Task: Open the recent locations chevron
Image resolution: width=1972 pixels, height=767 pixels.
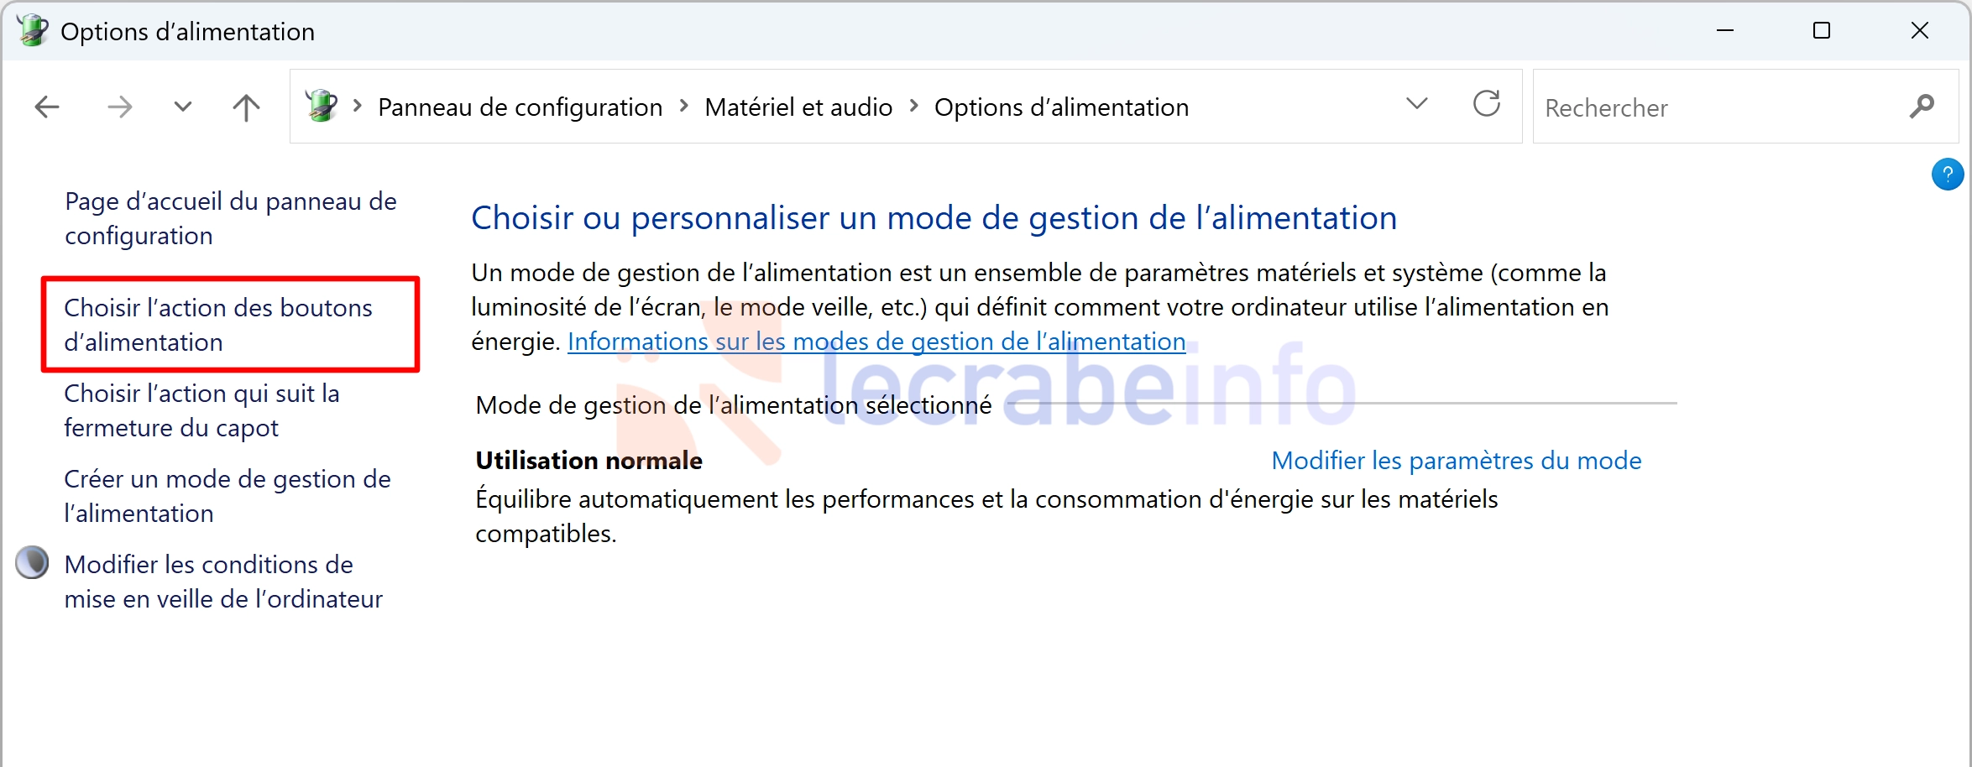Action: (x=182, y=107)
